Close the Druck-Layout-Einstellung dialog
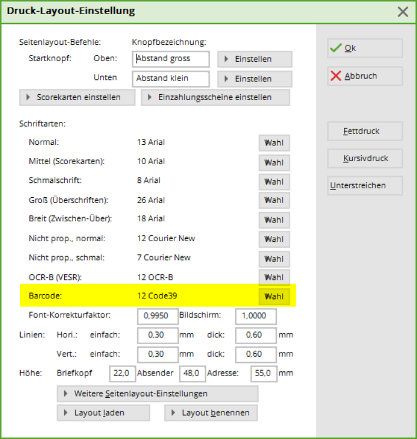Screen dimensions: 417x439 (x=403, y=11)
